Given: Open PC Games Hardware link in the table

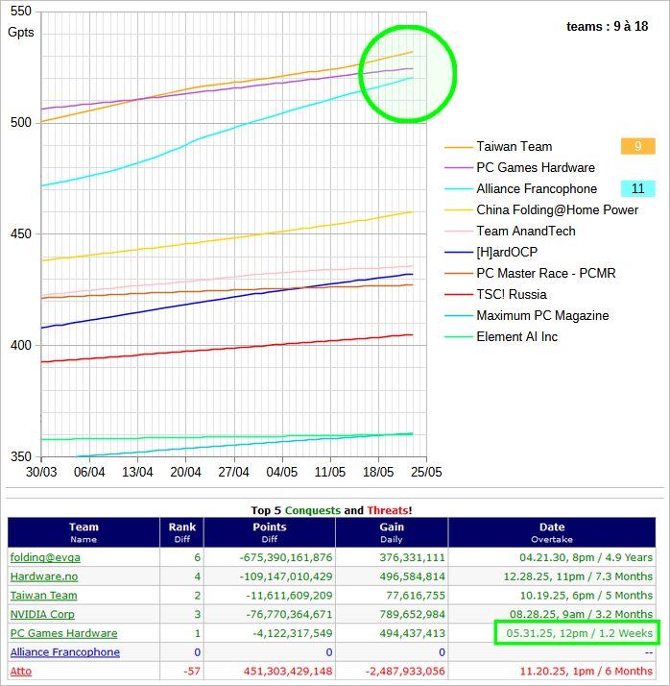Looking at the screenshot, I should click(63, 633).
